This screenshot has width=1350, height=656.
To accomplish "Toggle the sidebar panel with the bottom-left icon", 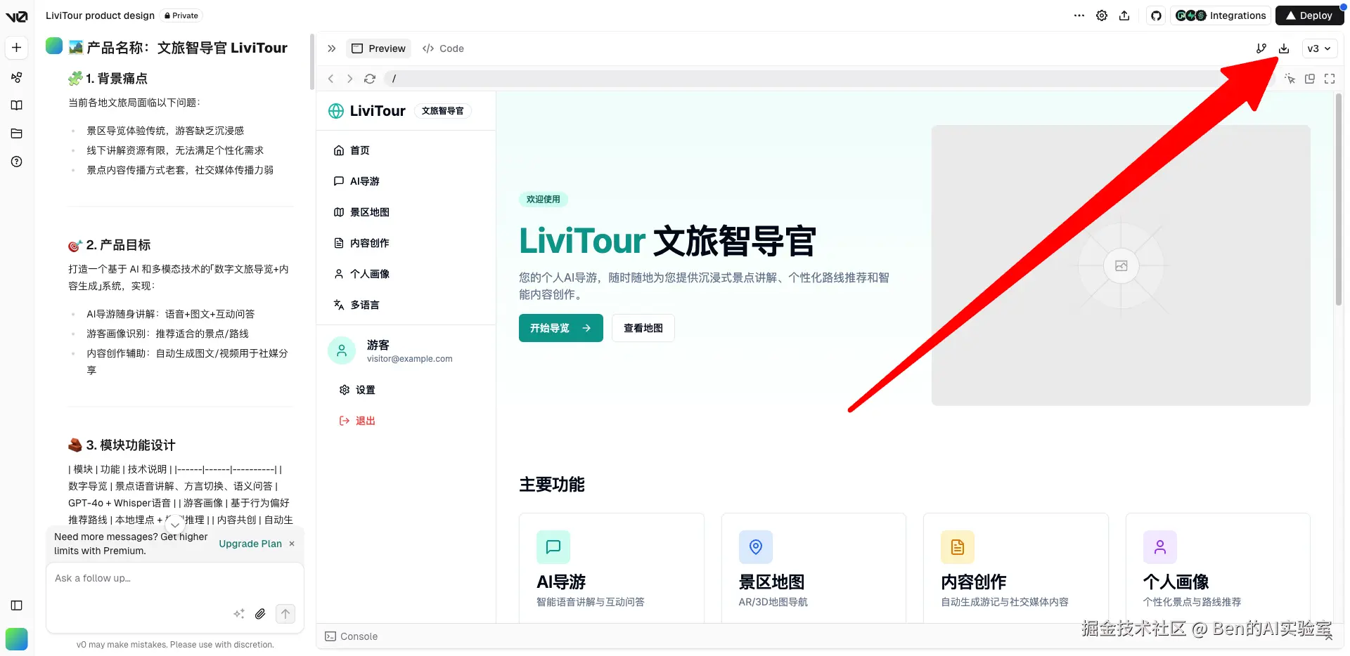I will [x=17, y=605].
